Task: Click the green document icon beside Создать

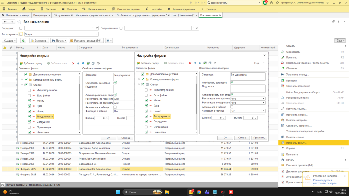Action: [x=23, y=40]
